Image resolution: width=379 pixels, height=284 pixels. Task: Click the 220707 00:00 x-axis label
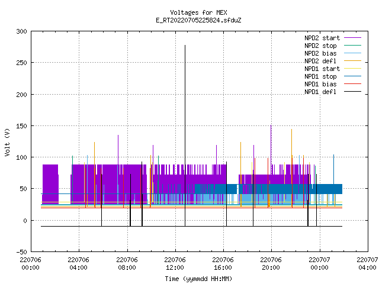click(x=319, y=263)
